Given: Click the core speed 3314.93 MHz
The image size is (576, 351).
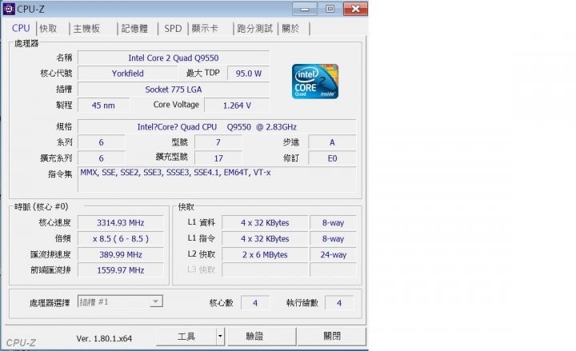Looking at the screenshot, I should 121,223.
